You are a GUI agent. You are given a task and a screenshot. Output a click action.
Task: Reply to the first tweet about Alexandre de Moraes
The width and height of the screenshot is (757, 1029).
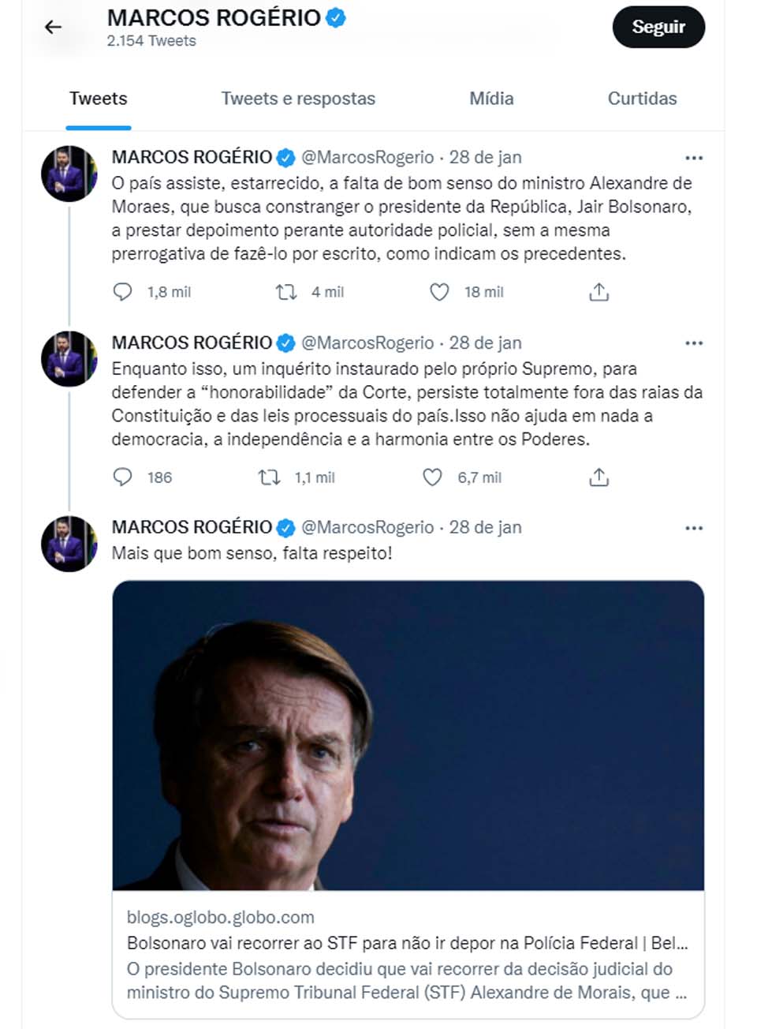[x=123, y=292]
